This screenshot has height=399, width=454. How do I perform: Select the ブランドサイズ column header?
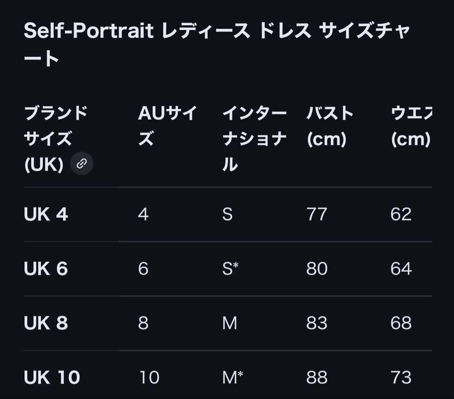point(55,139)
